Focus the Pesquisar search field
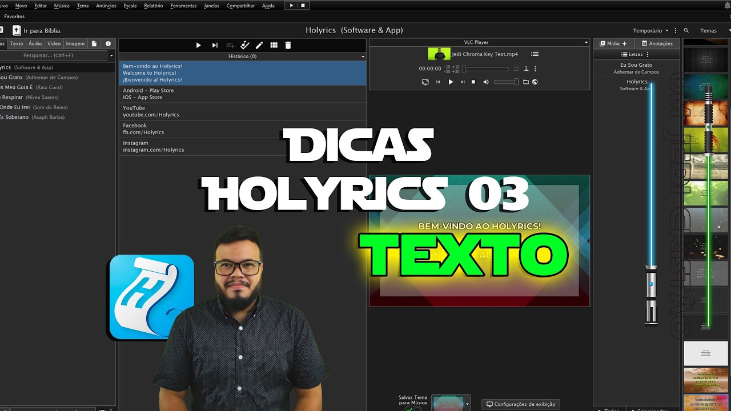 53,55
